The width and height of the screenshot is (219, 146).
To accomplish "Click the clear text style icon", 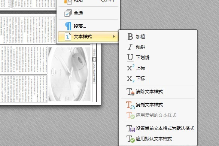I will coord(131,92).
